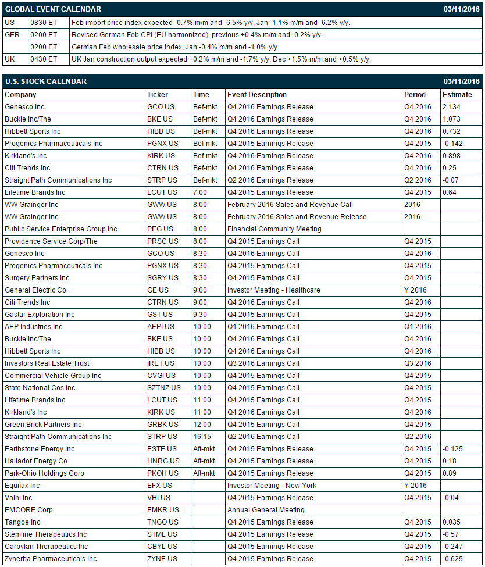
Task: Select Commercial Vehicle Group Inc
Action: click(x=53, y=376)
